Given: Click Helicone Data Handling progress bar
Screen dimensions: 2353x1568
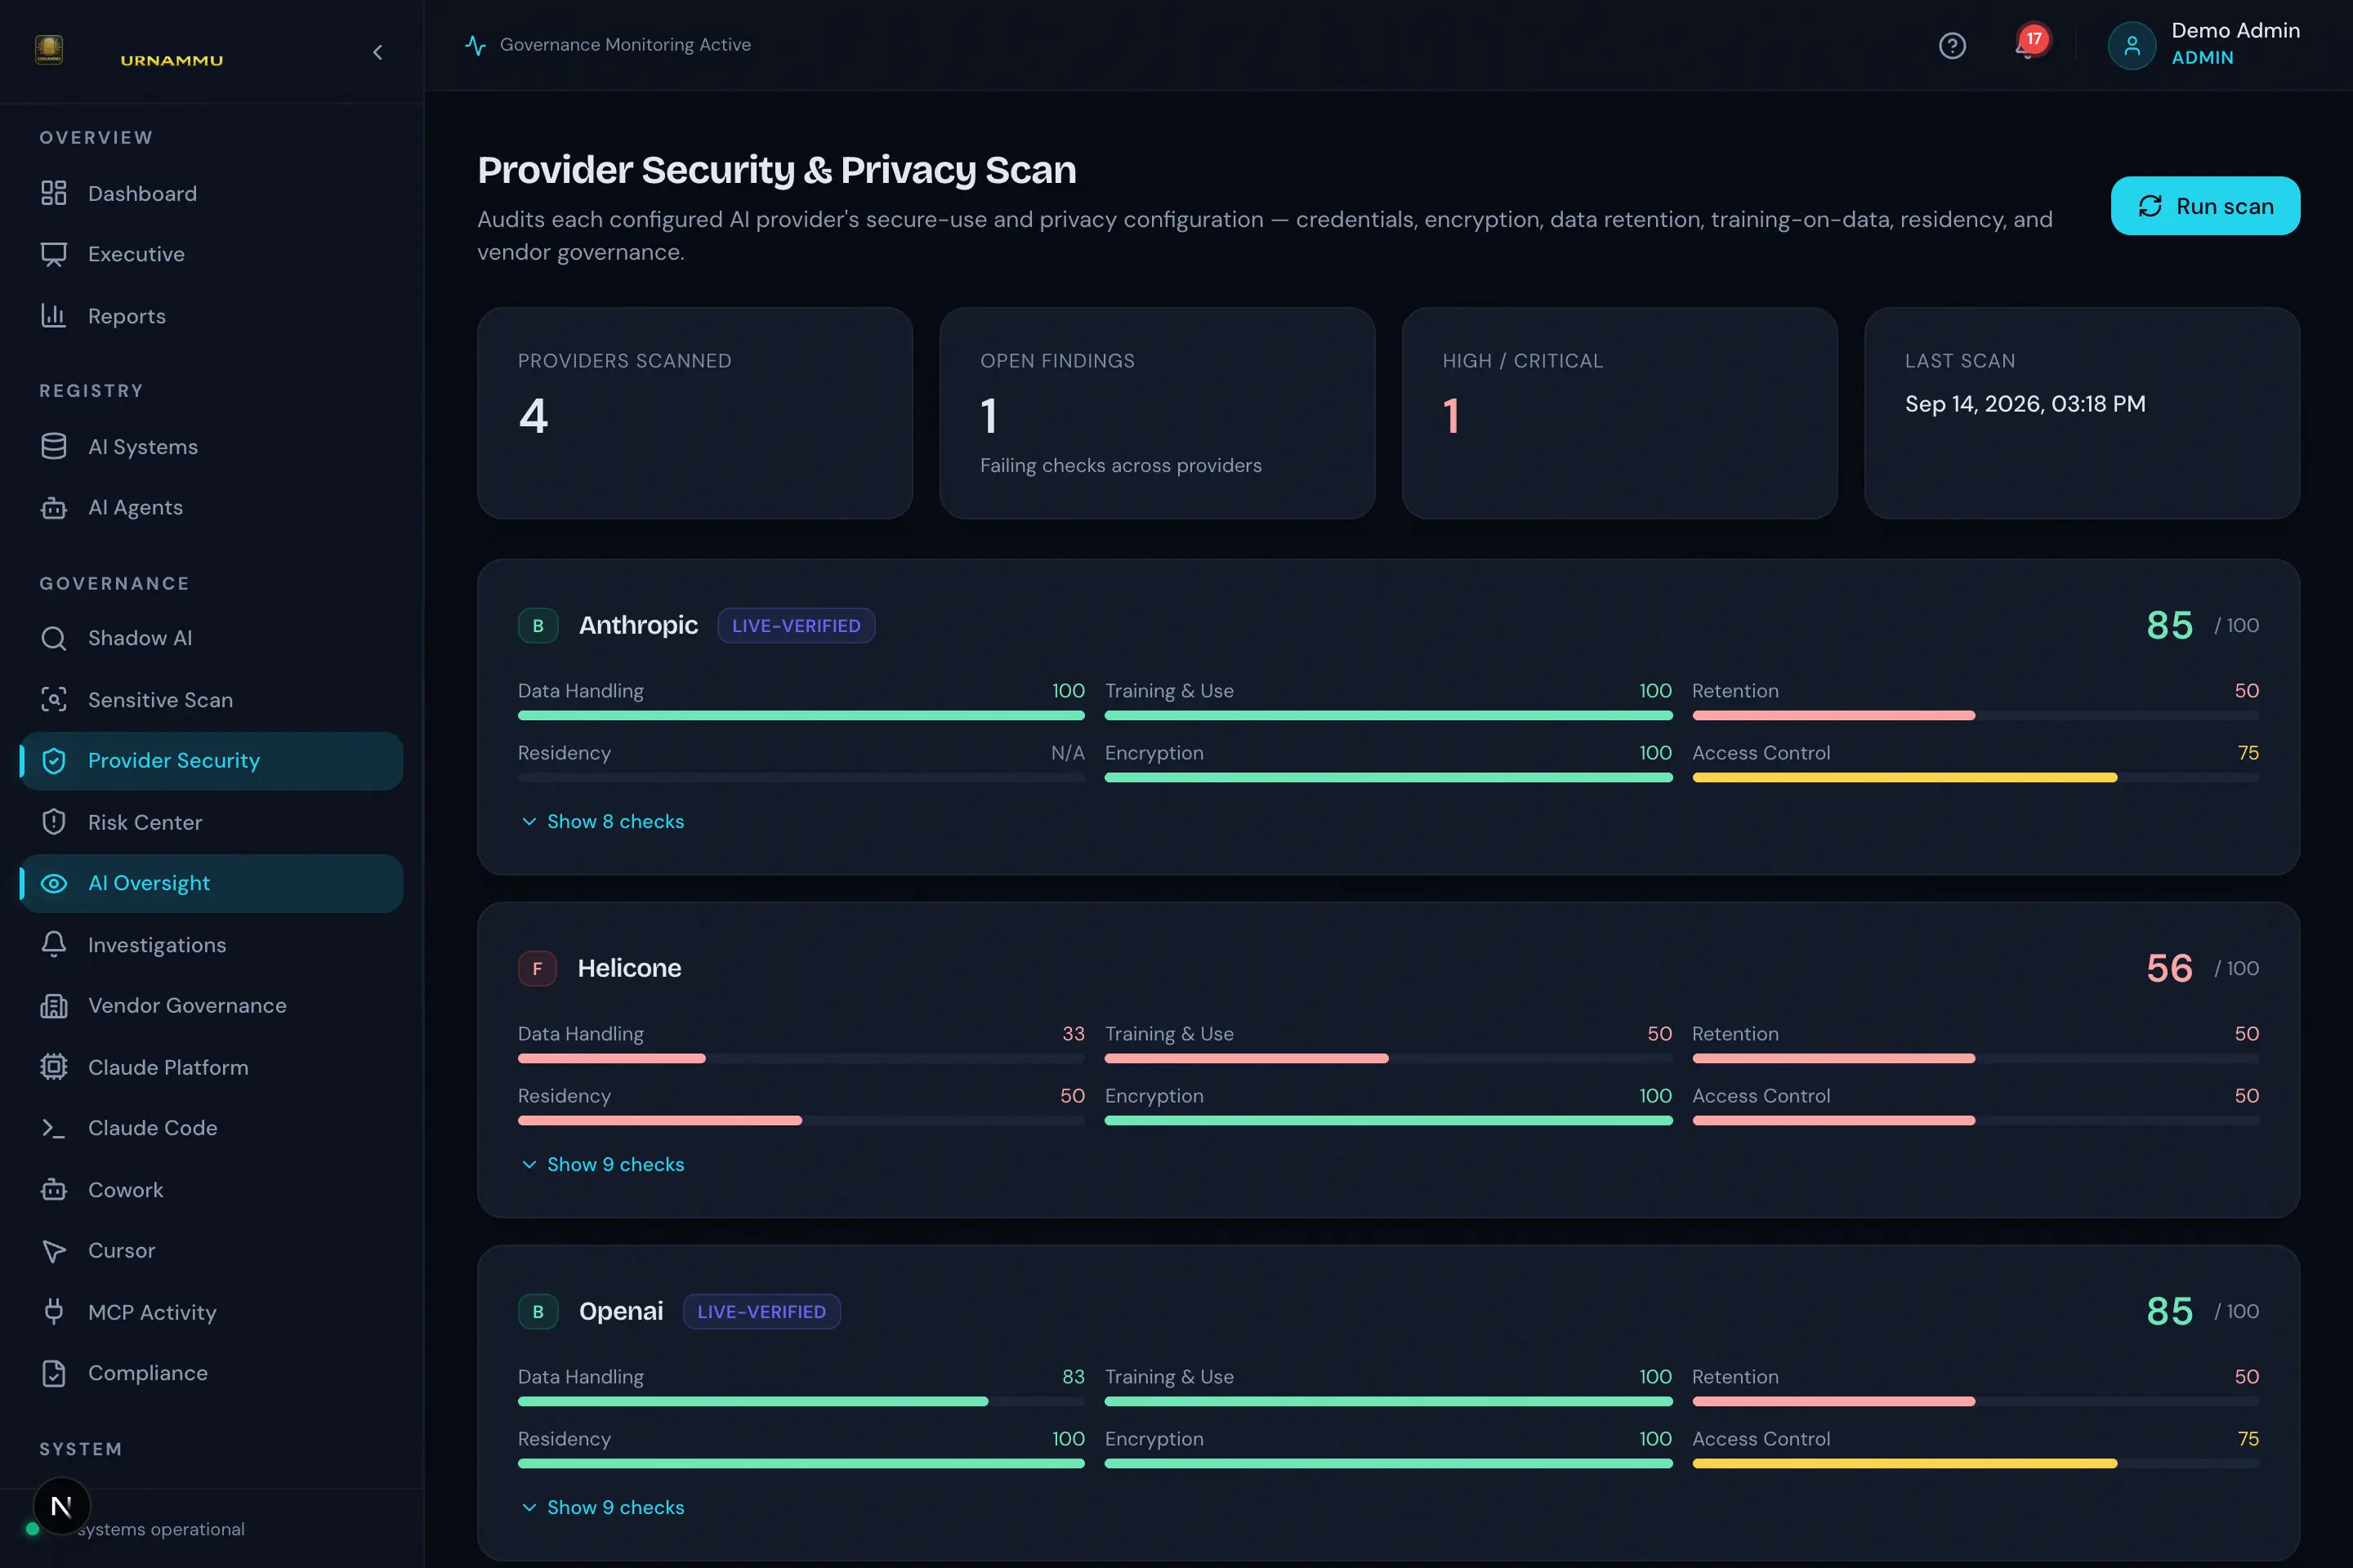Looking at the screenshot, I should (801, 1059).
